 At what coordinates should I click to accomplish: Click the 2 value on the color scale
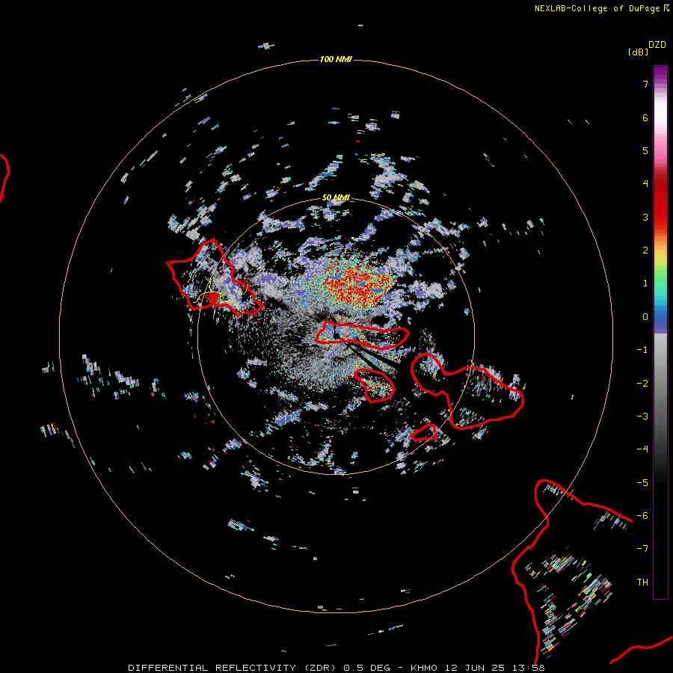coord(645,251)
